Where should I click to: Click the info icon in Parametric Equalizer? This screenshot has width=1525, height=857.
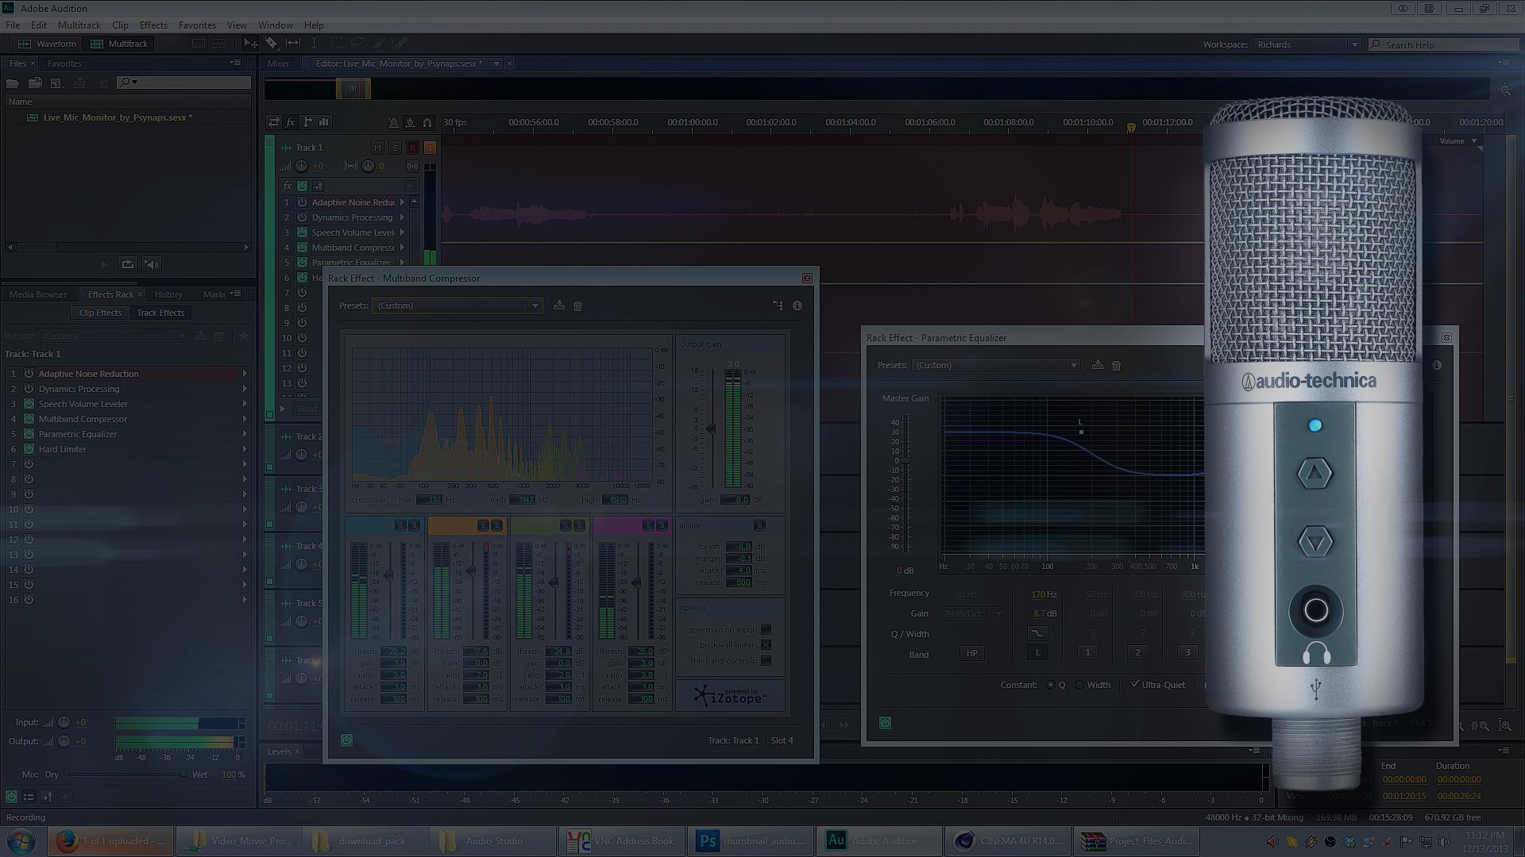pos(1436,366)
